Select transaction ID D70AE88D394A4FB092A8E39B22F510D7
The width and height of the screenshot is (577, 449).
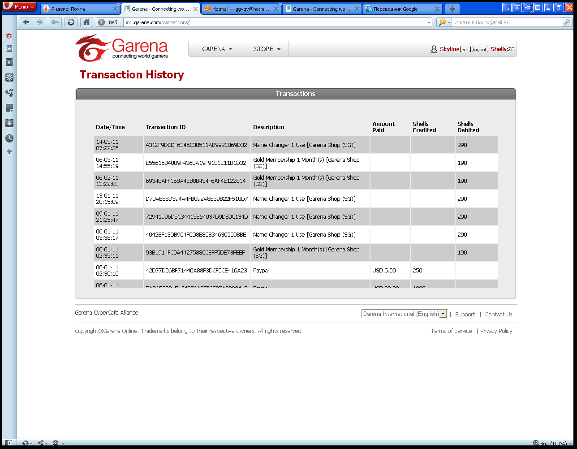pos(197,199)
